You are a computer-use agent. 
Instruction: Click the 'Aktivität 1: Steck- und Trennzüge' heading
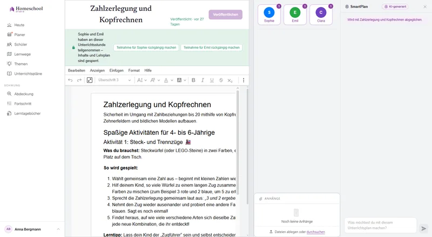pyautogui.click(x=147, y=142)
